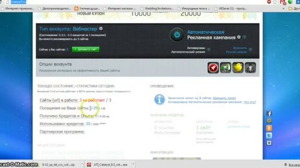
Task: Open the Что это? link
Action: pyautogui.click(x=250, y=102)
